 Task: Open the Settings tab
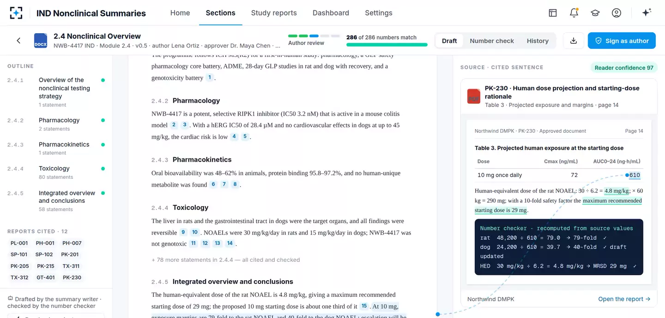379,13
